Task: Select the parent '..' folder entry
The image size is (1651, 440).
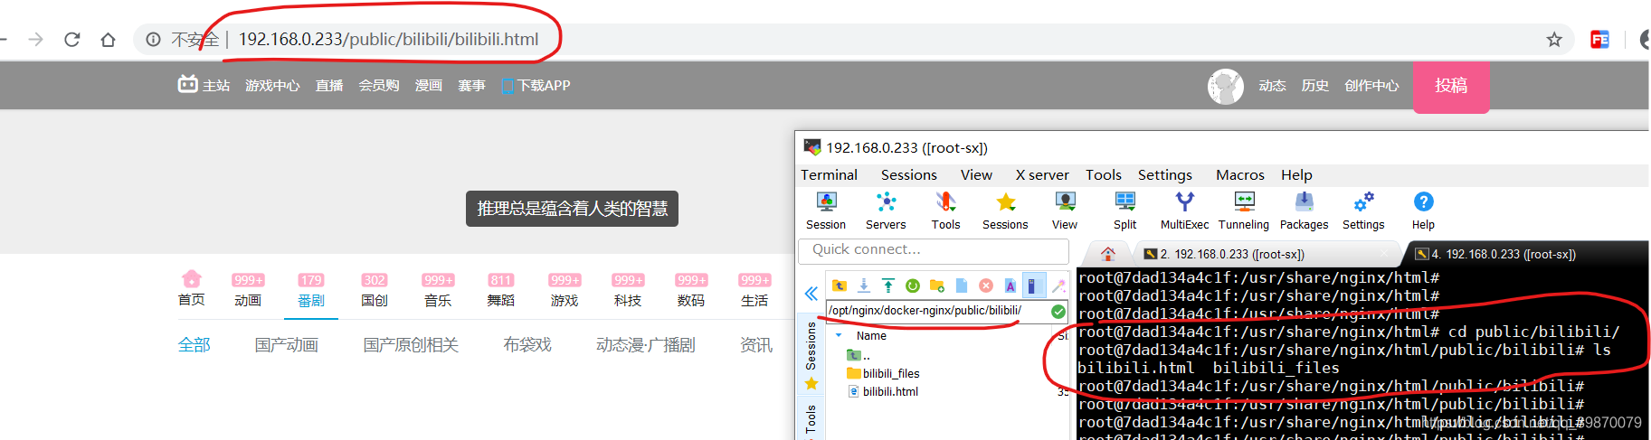Action: [x=859, y=355]
